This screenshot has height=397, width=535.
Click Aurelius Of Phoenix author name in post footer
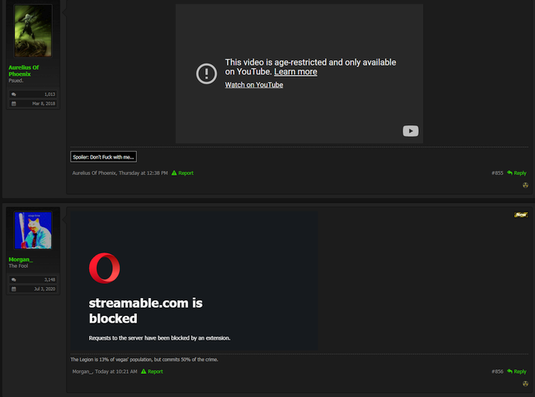94,173
